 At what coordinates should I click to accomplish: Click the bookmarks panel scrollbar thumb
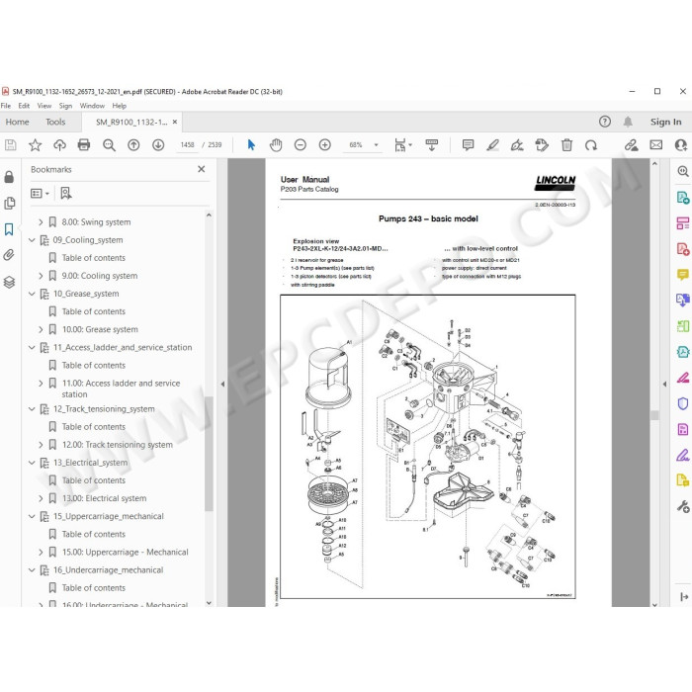click(209, 454)
